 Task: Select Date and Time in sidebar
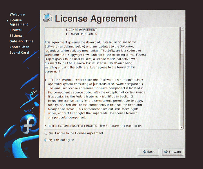coord(21,41)
